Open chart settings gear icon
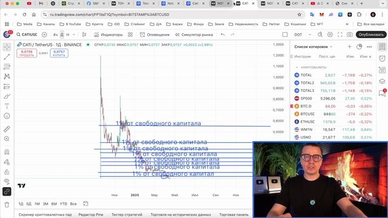388x218 pixels. pyautogui.click(x=330, y=35)
